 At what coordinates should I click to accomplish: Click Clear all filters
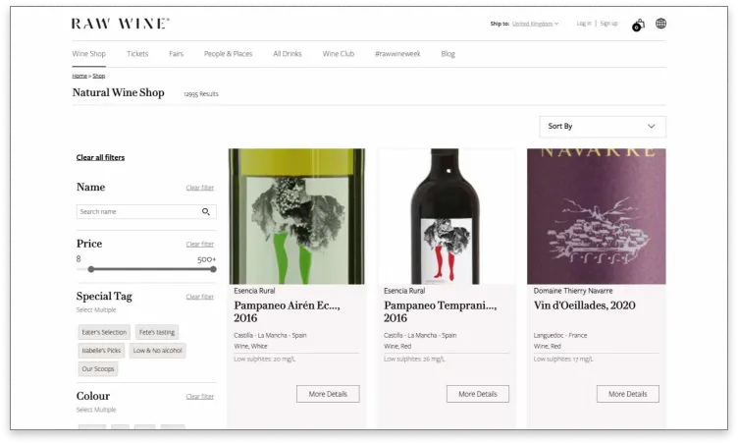100,157
